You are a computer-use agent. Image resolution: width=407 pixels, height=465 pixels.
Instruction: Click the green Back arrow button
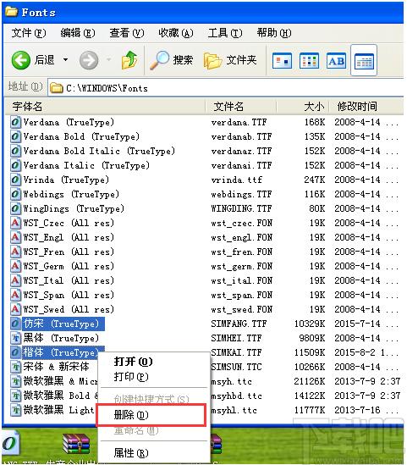[x=21, y=60]
